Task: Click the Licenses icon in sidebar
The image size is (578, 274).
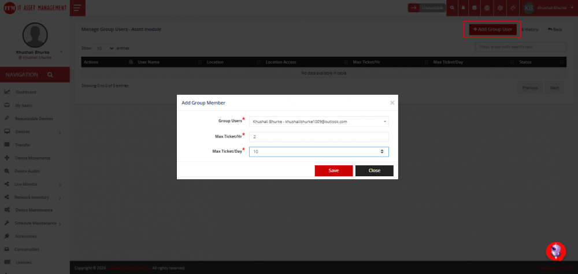Action: click(7, 262)
